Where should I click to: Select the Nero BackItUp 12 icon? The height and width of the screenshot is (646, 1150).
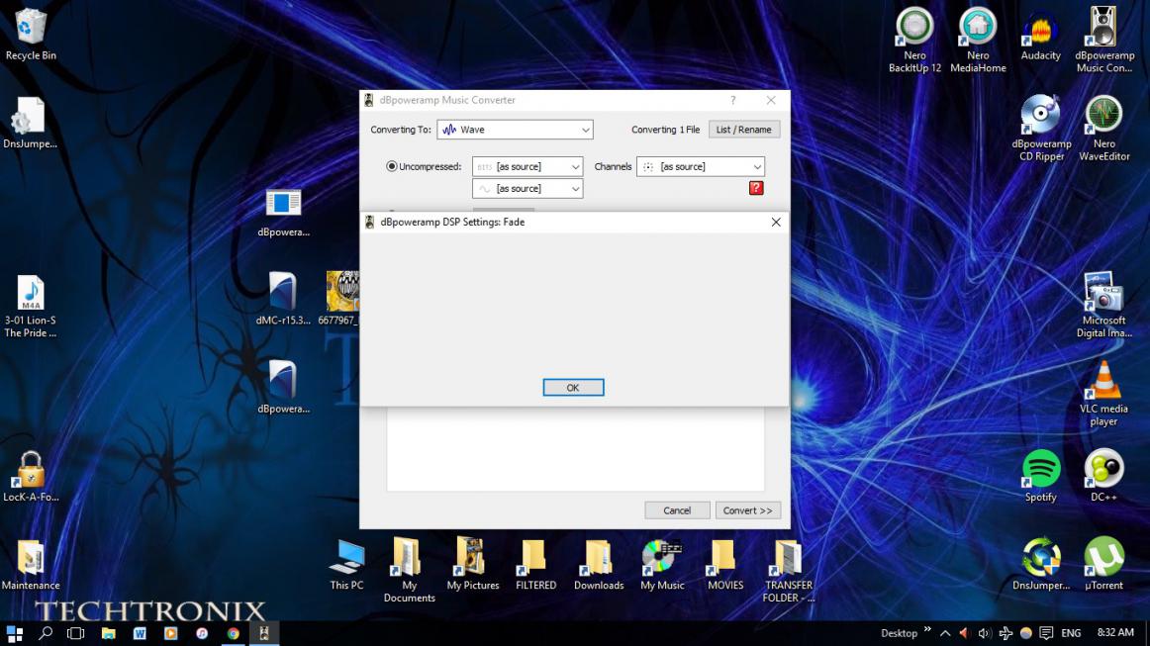click(914, 29)
